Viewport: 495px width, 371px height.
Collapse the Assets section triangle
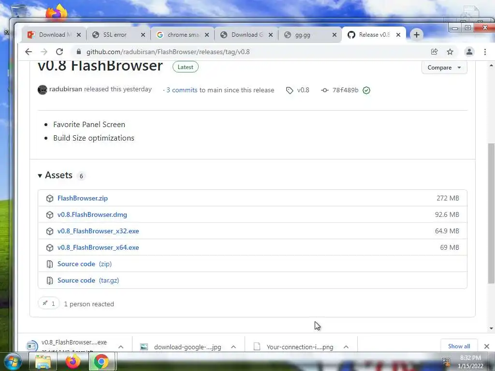(40, 176)
